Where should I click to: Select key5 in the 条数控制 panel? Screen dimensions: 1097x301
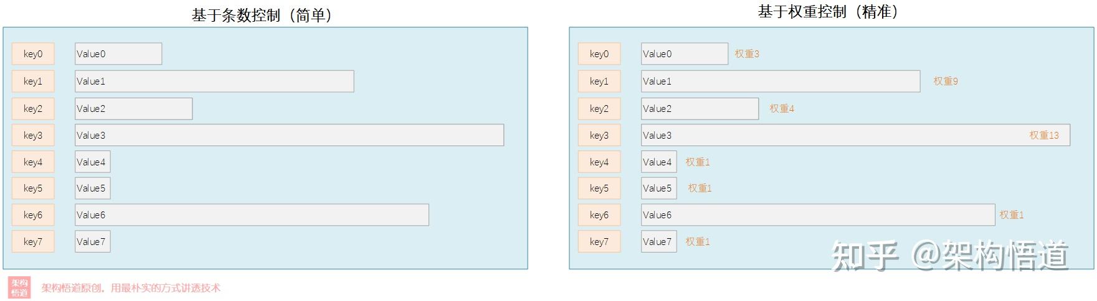coord(33,188)
